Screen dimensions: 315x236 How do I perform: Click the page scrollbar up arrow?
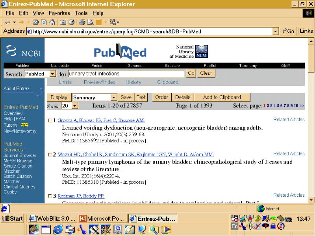tap(311, 41)
